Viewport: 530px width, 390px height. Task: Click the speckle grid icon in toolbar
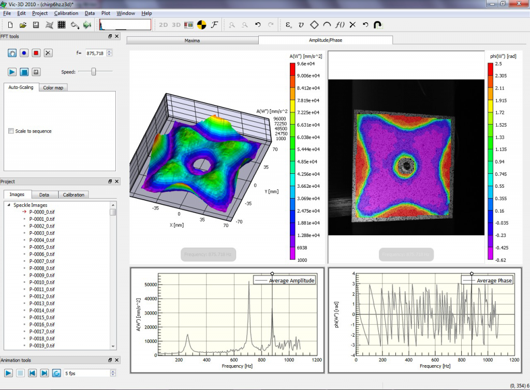[x=62, y=24]
